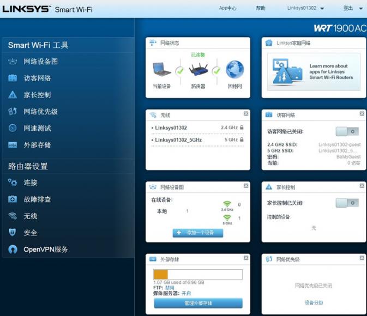Image resolution: width=367 pixels, height=316 pixels.
Task: Click the BeMyGuest password text
Action: click(348, 157)
